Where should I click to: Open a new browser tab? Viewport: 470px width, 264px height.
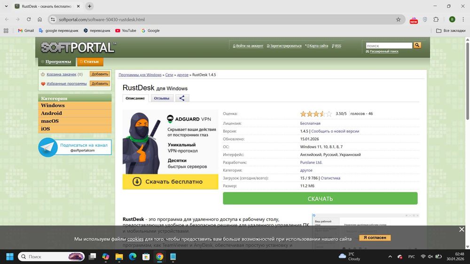coord(89,6)
